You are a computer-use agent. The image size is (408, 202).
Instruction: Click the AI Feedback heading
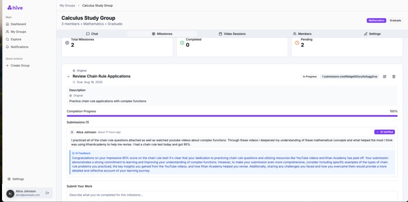click(83, 153)
